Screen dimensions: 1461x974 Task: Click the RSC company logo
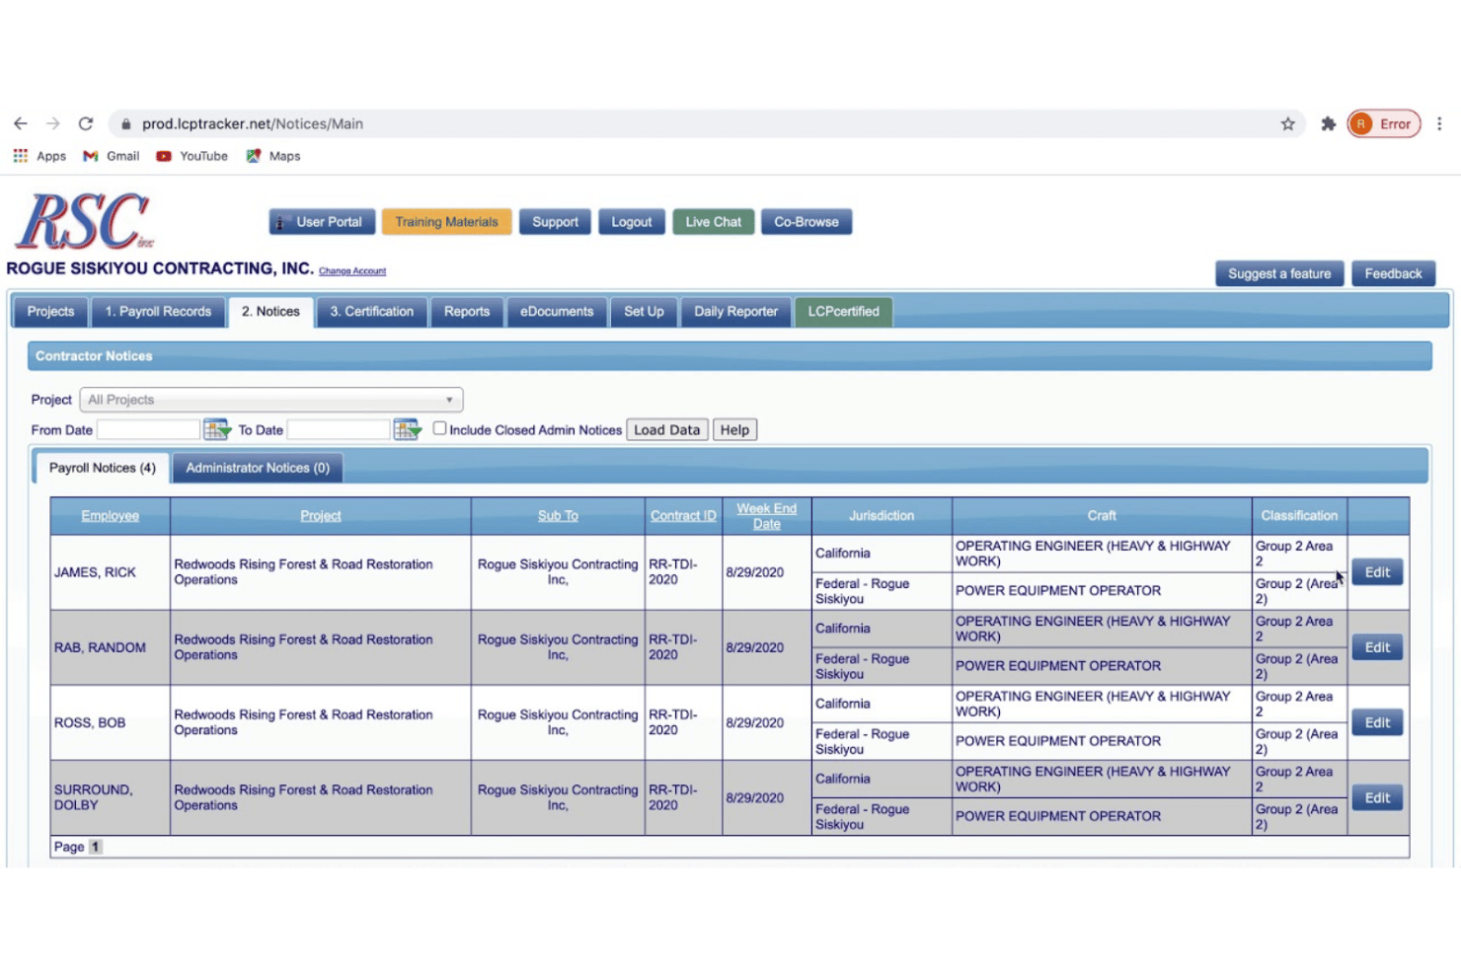(x=85, y=220)
